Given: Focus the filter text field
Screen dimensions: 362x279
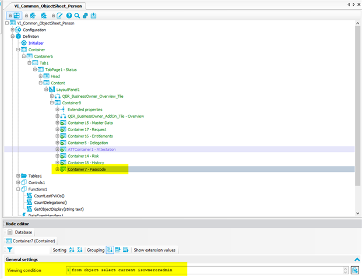Looking at the screenshot, I should pyautogui.click(x=32, y=250).
